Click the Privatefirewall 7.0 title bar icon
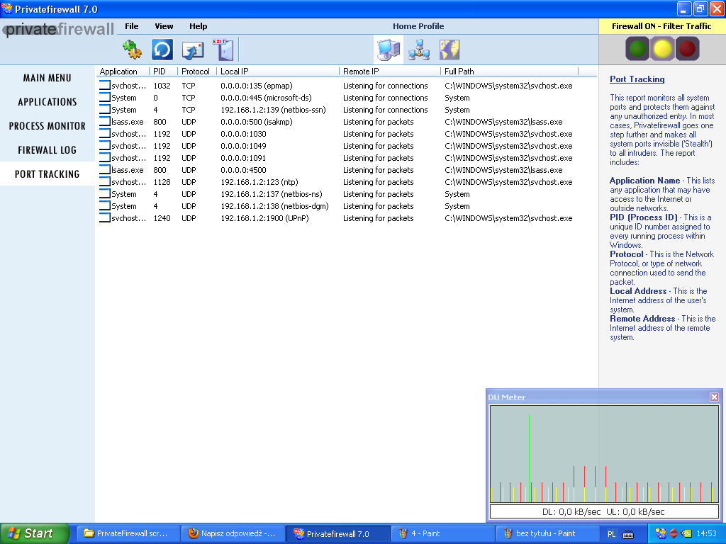The width and height of the screenshot is (726, 544). click(7, 8)
